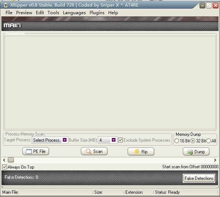Click the PE File button icon
The height and width of the screenshot is (197, 220).
click(29, 151)
